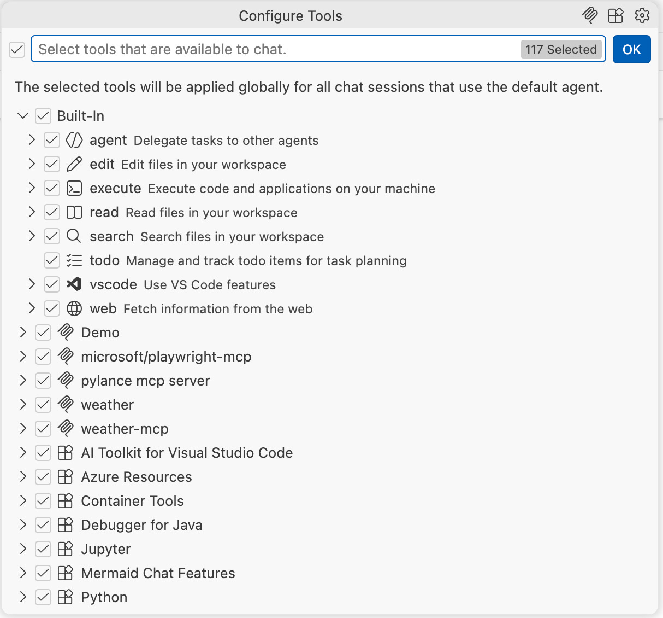Click the execute terminal icon
Image resolution: width=663 pixels, height=618 pixels.
(74, 188)
